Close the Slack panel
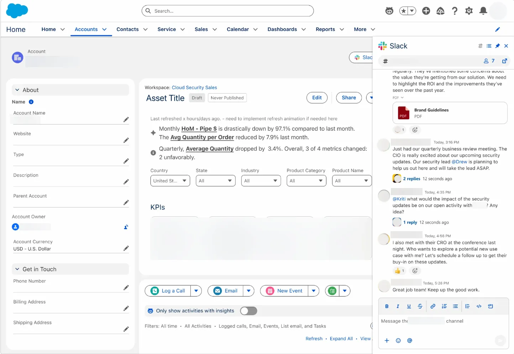 tap(506, 46)
